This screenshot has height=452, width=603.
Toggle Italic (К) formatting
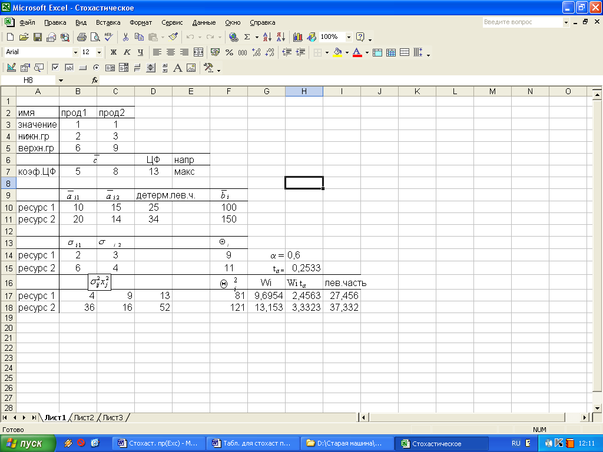(127, 52)
